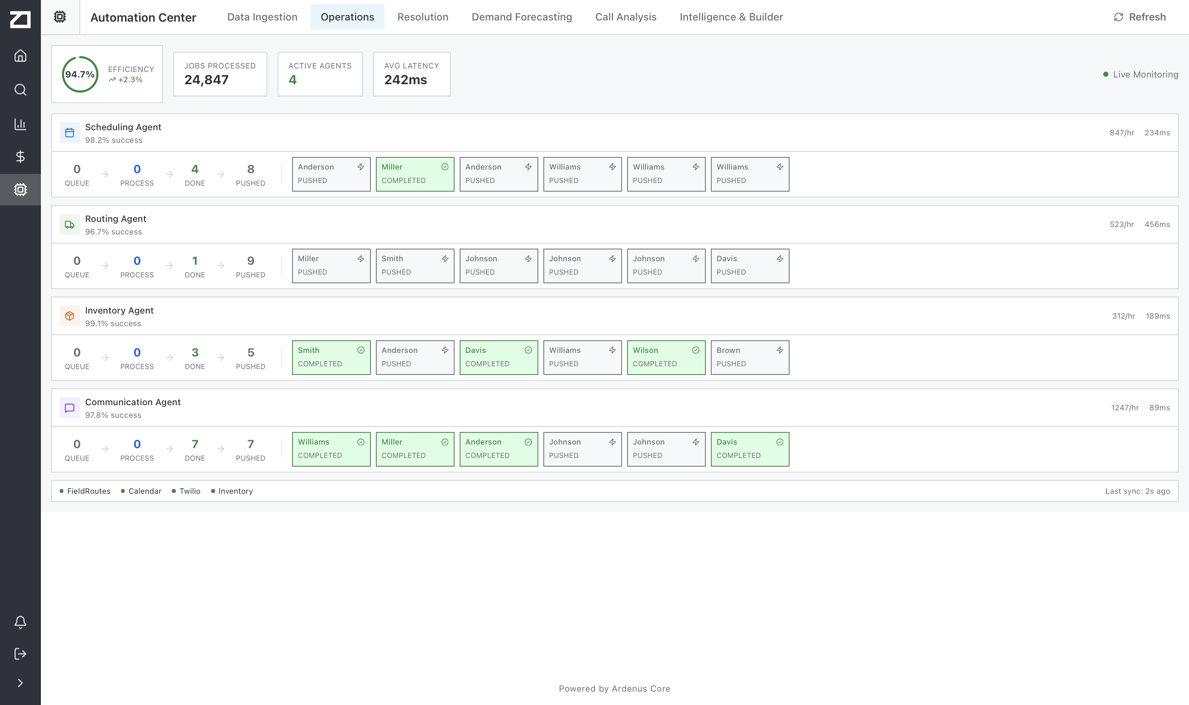Viewport: 1189px width, 705px height.
Task: Open the Call Analysis tab
Action: click(x=626, y=17)
